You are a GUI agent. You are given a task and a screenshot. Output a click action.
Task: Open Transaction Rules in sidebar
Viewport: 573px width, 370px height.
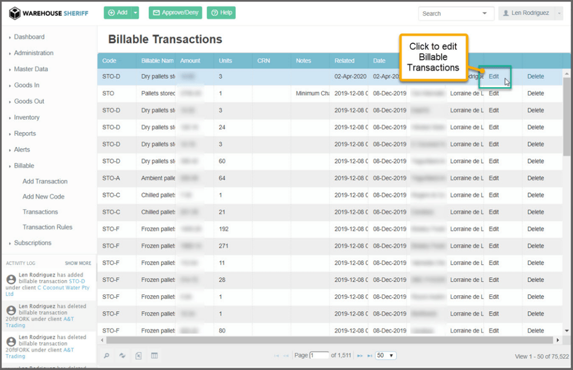point(47,227)
